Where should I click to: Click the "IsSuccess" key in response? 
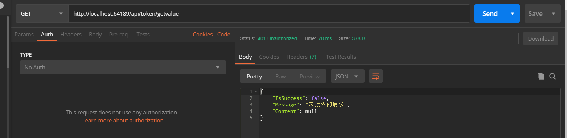(x=288, y=98)
